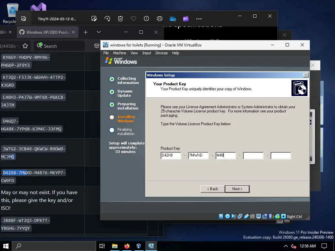The height and width of the screenshot is (251, 335).
Task: Open the display indicator in VirtualBox status bar
Action: [x=258, y=216]
